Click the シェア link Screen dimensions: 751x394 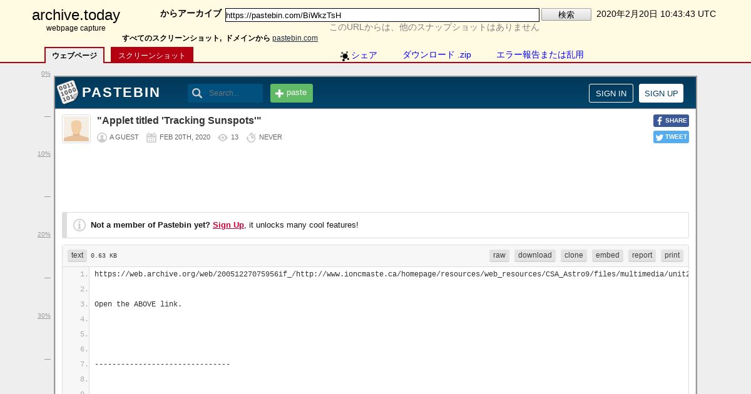coord(364,55)
